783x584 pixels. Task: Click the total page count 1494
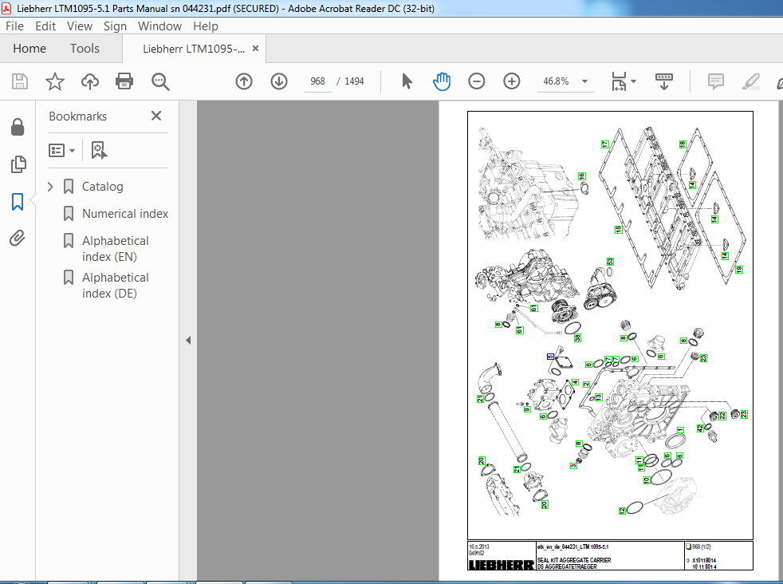point(354,81)
